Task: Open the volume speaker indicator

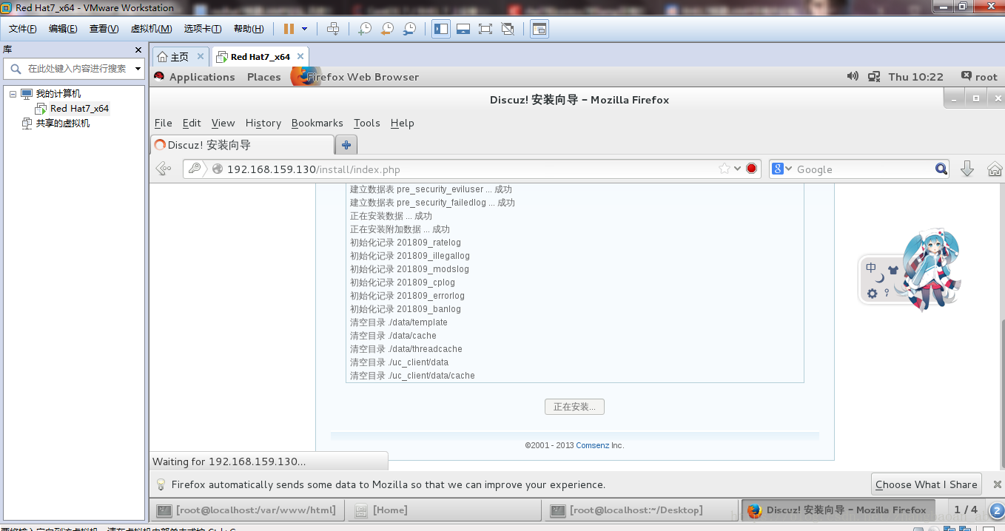Action: (853, 76)
